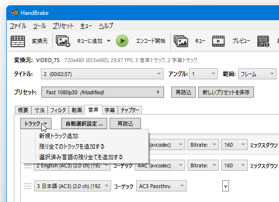Expand the 日本語 track's v expander button

226,186
